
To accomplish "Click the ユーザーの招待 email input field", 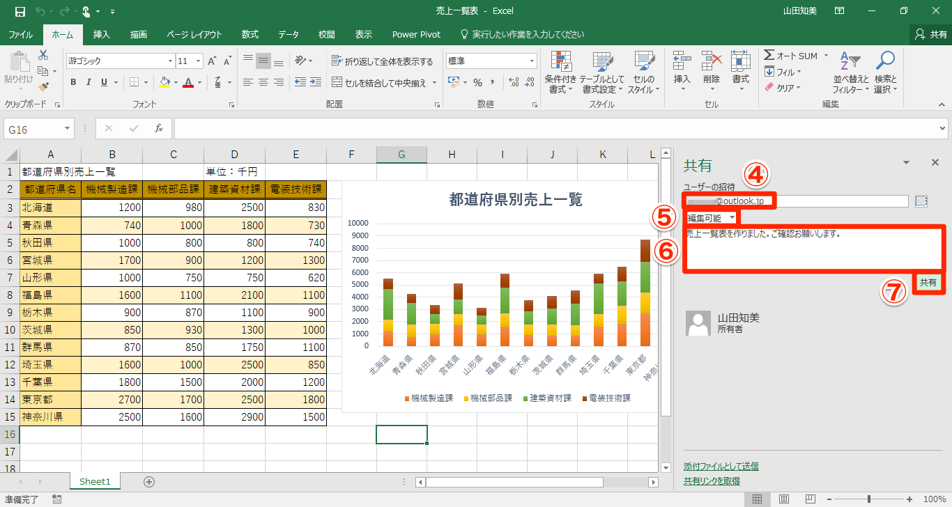I will tap(797, 201).
